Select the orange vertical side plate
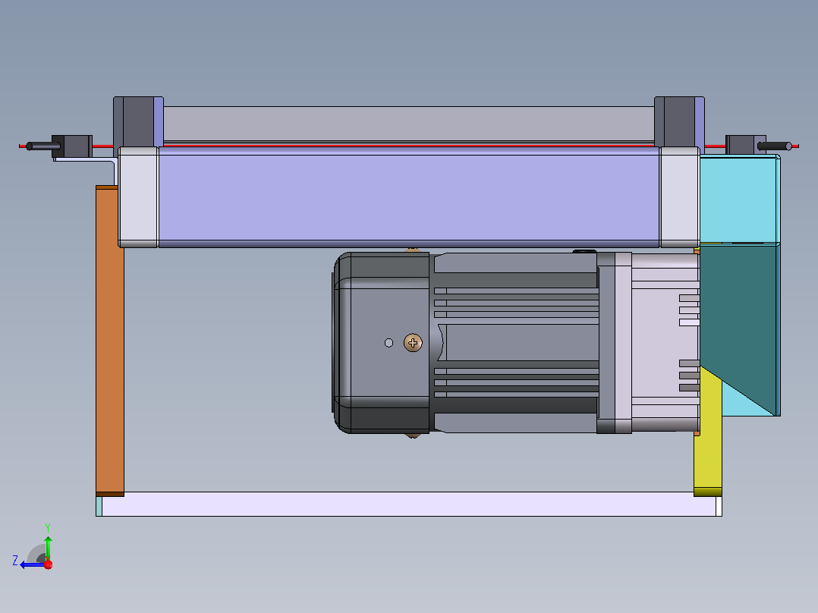Screen dimensions: 818x613 tap(110, 341)
